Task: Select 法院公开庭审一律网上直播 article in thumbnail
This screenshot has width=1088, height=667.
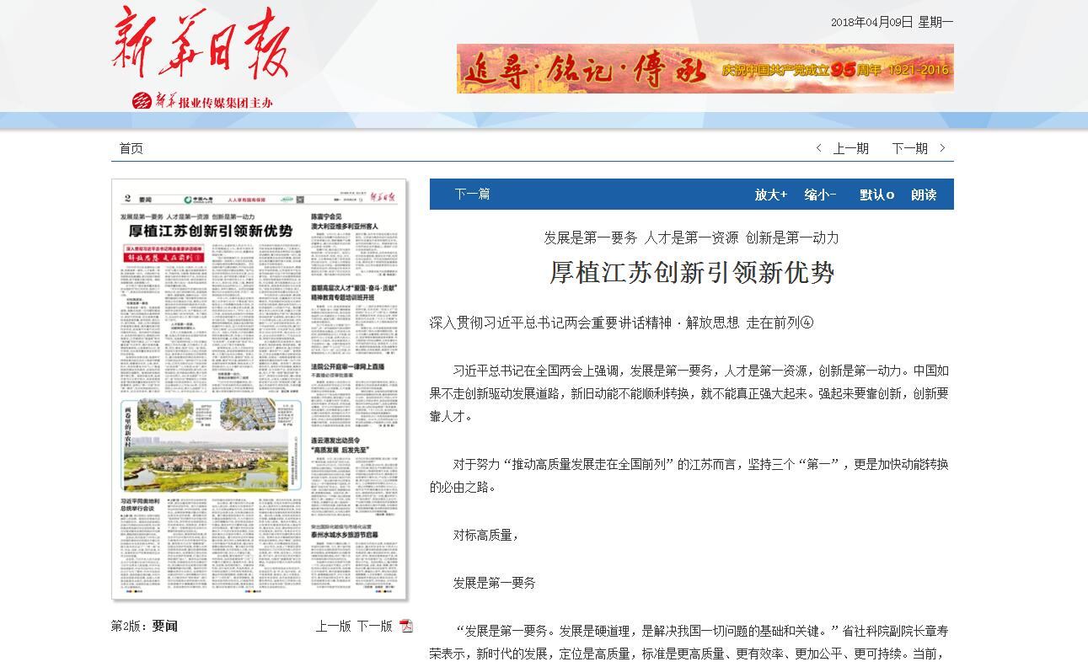Action: click(x=347, y=367)
